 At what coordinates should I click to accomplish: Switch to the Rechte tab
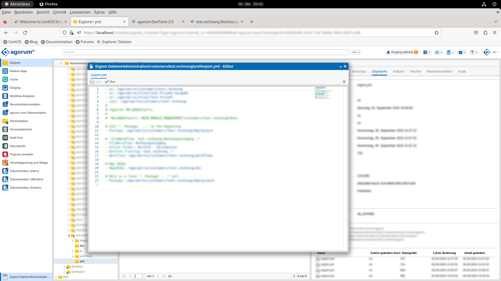click(415, 72)
